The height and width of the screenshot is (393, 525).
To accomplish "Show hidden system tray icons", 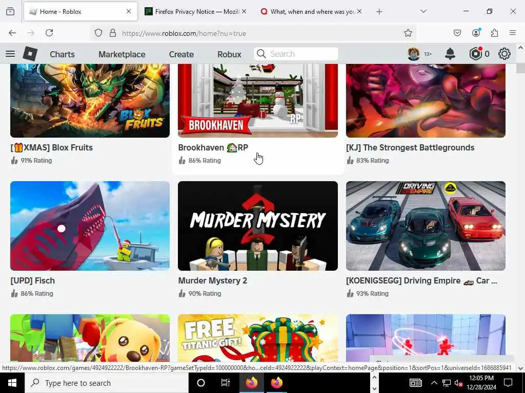I will (x=434, y=383).
